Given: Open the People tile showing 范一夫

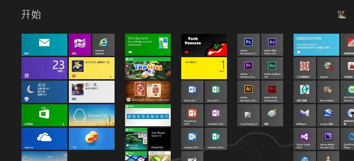Looking at the screenshot, I should tap(92, 92).
